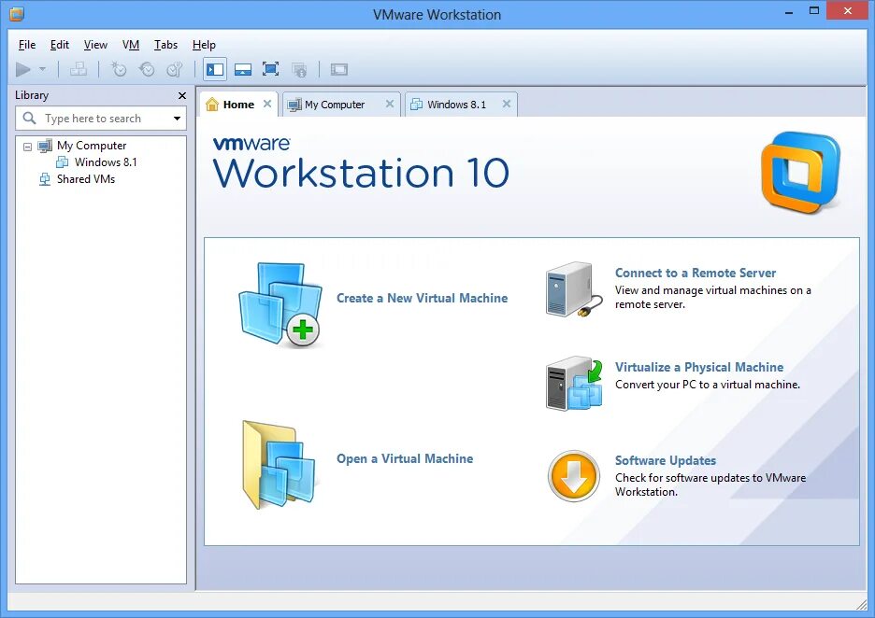Open the Help menu

click(204, 45)
